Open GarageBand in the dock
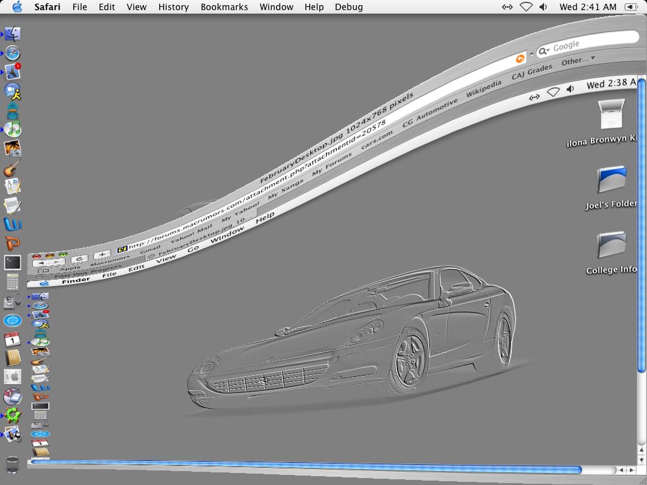 pos(13,168)
